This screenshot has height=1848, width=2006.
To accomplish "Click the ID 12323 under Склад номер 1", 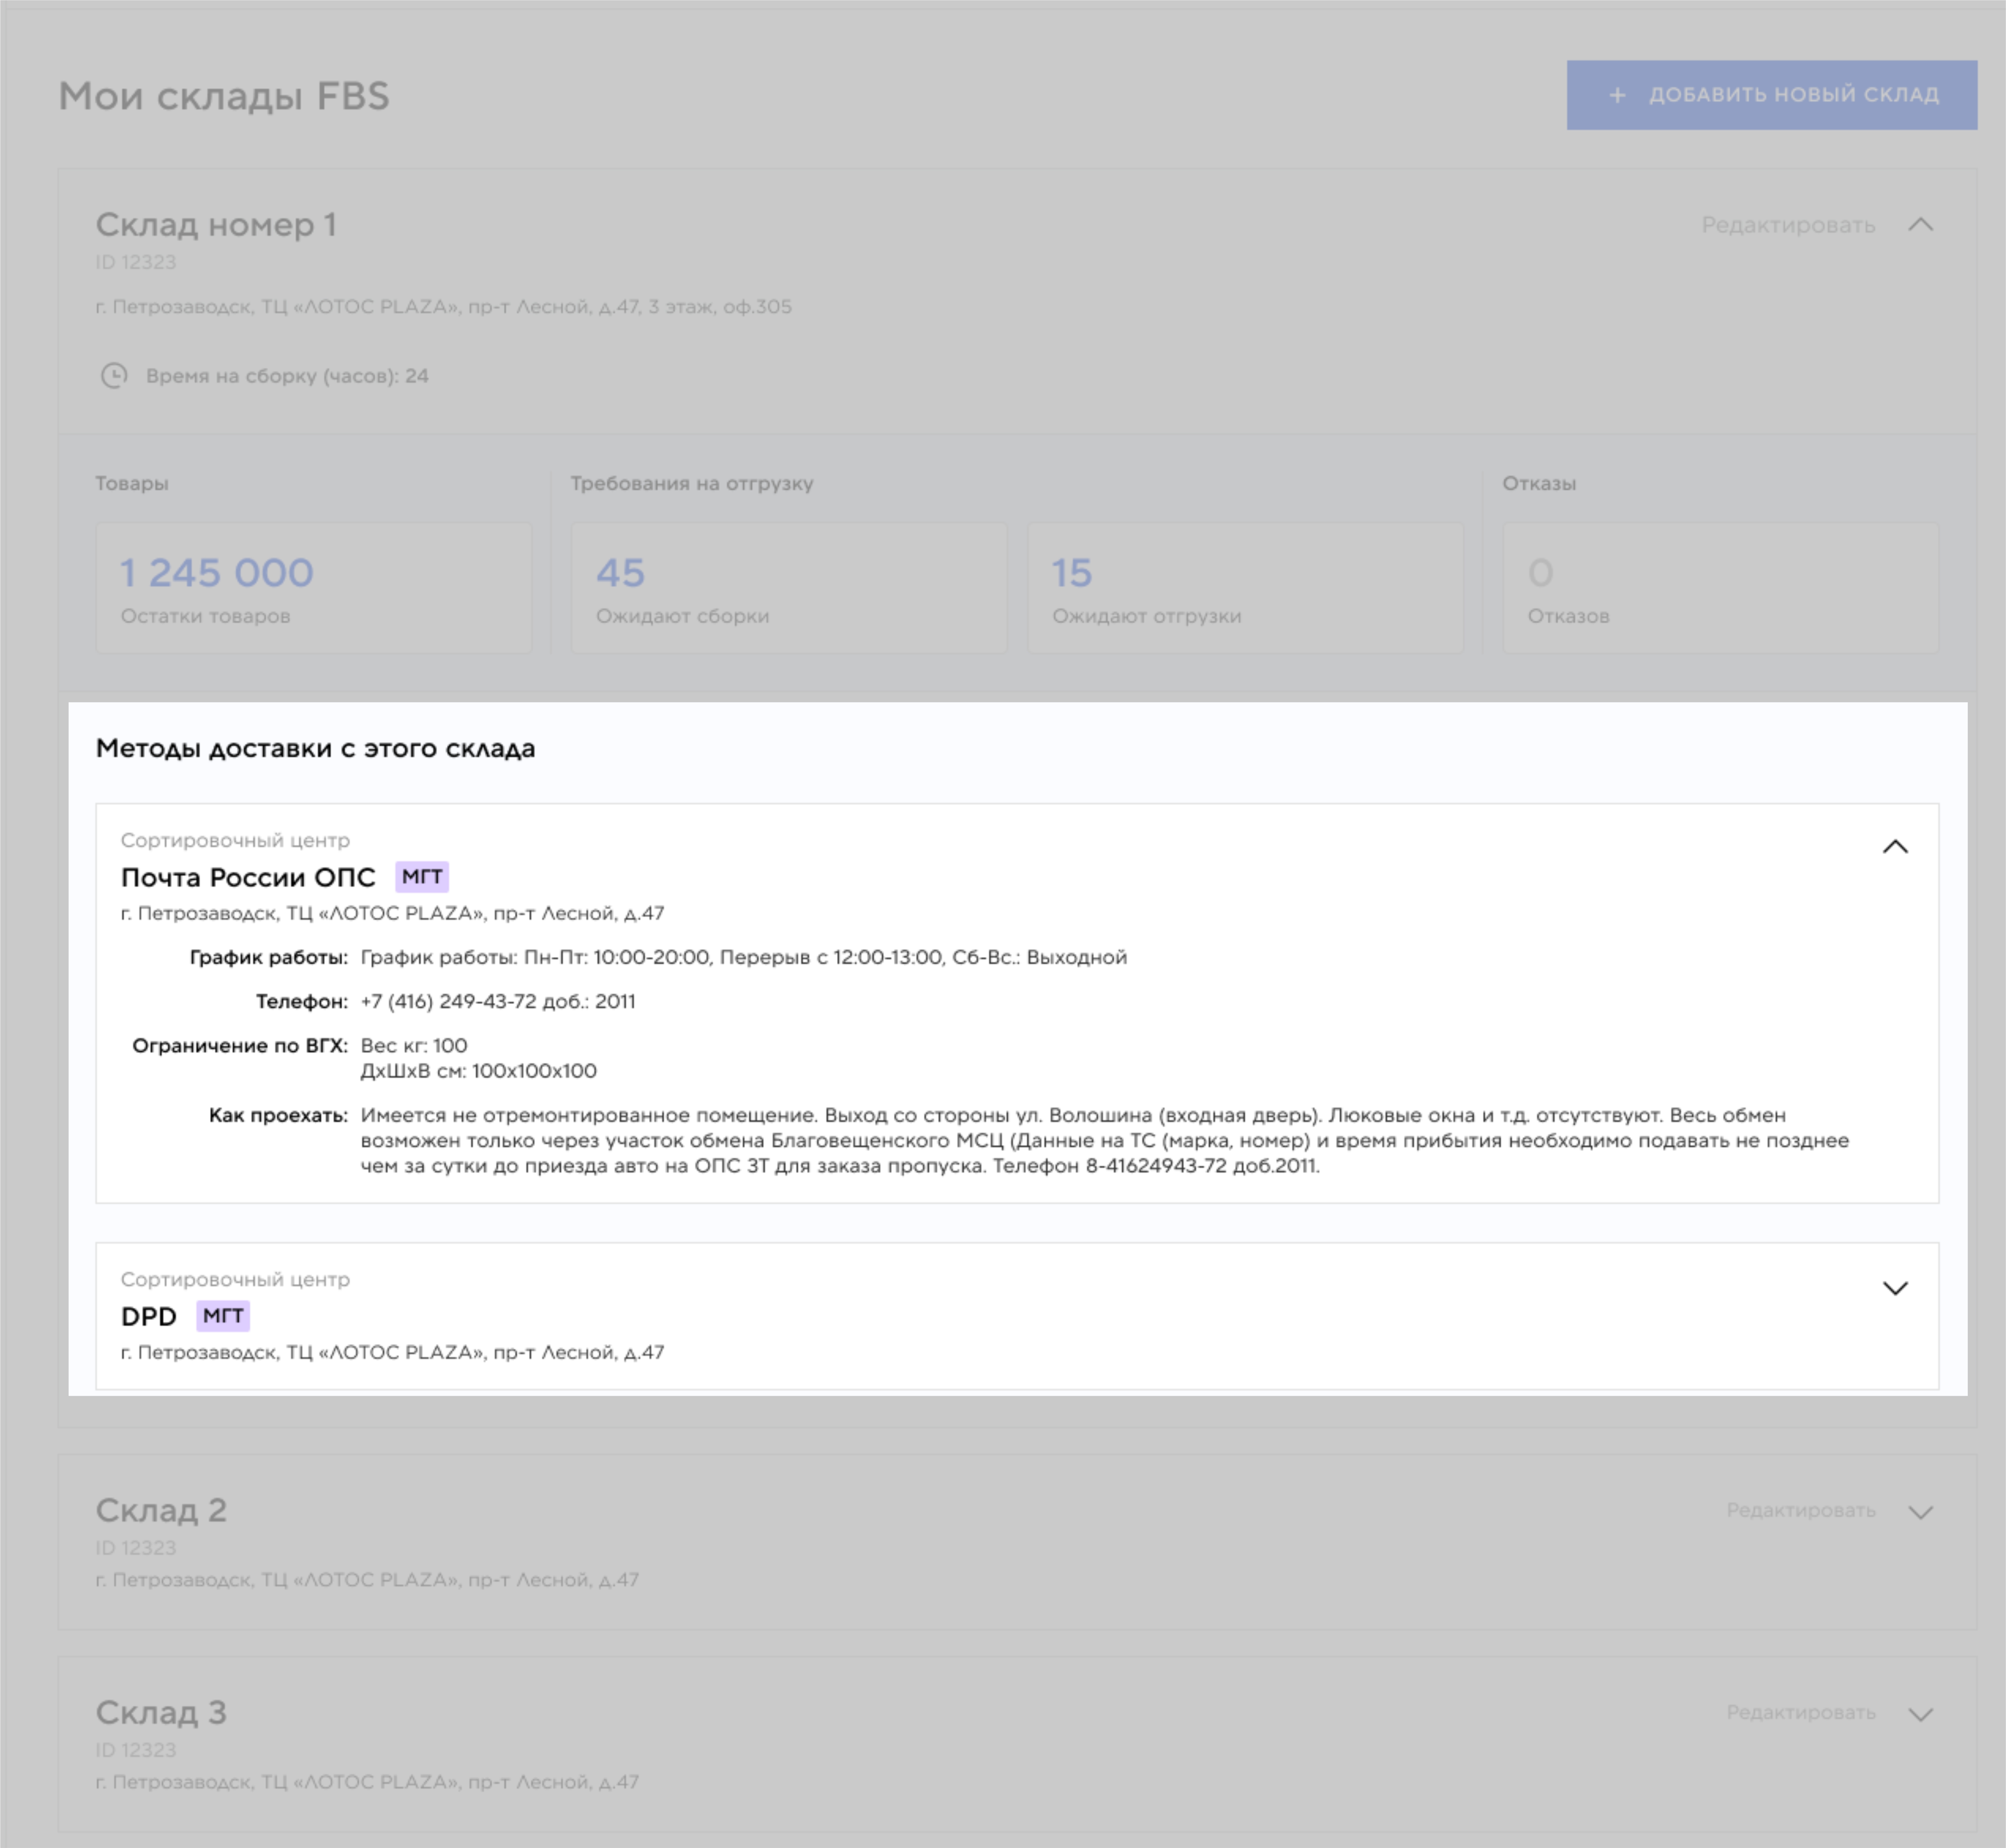I will 136,262.
